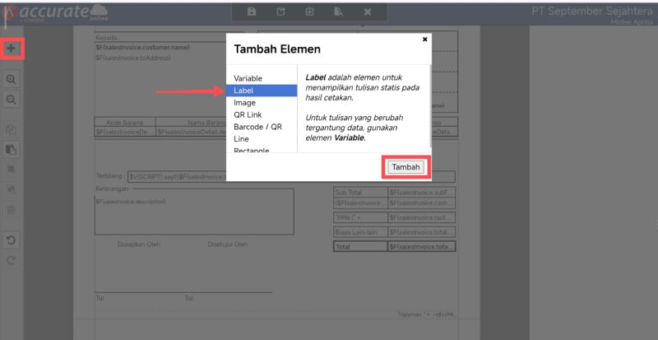Screen dimensions: 658x340
Task: Choose QR Link element type
Action: (248, 114)
